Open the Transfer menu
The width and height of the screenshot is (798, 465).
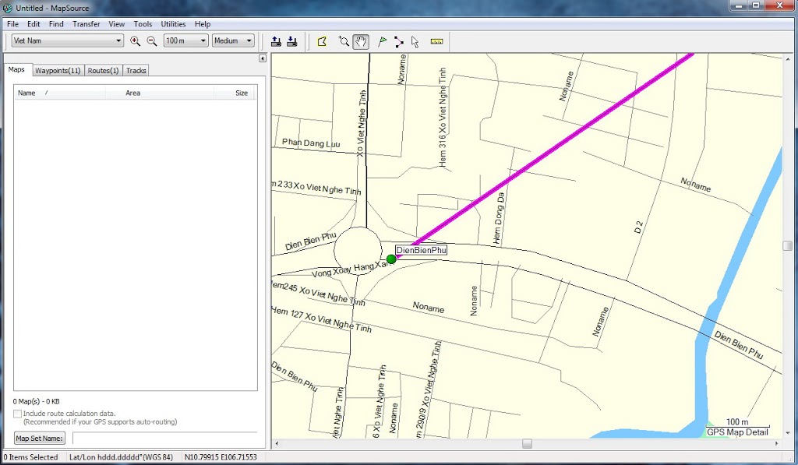(x=86, y=24)
